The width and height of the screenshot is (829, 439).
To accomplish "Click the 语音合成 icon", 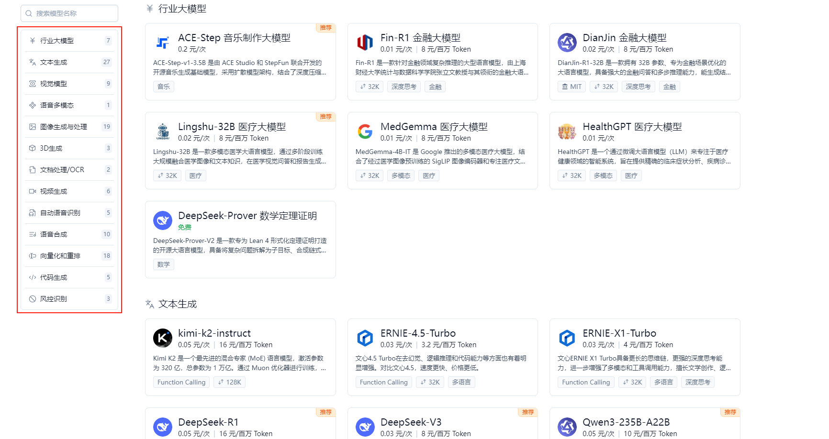I will [33, 234].
